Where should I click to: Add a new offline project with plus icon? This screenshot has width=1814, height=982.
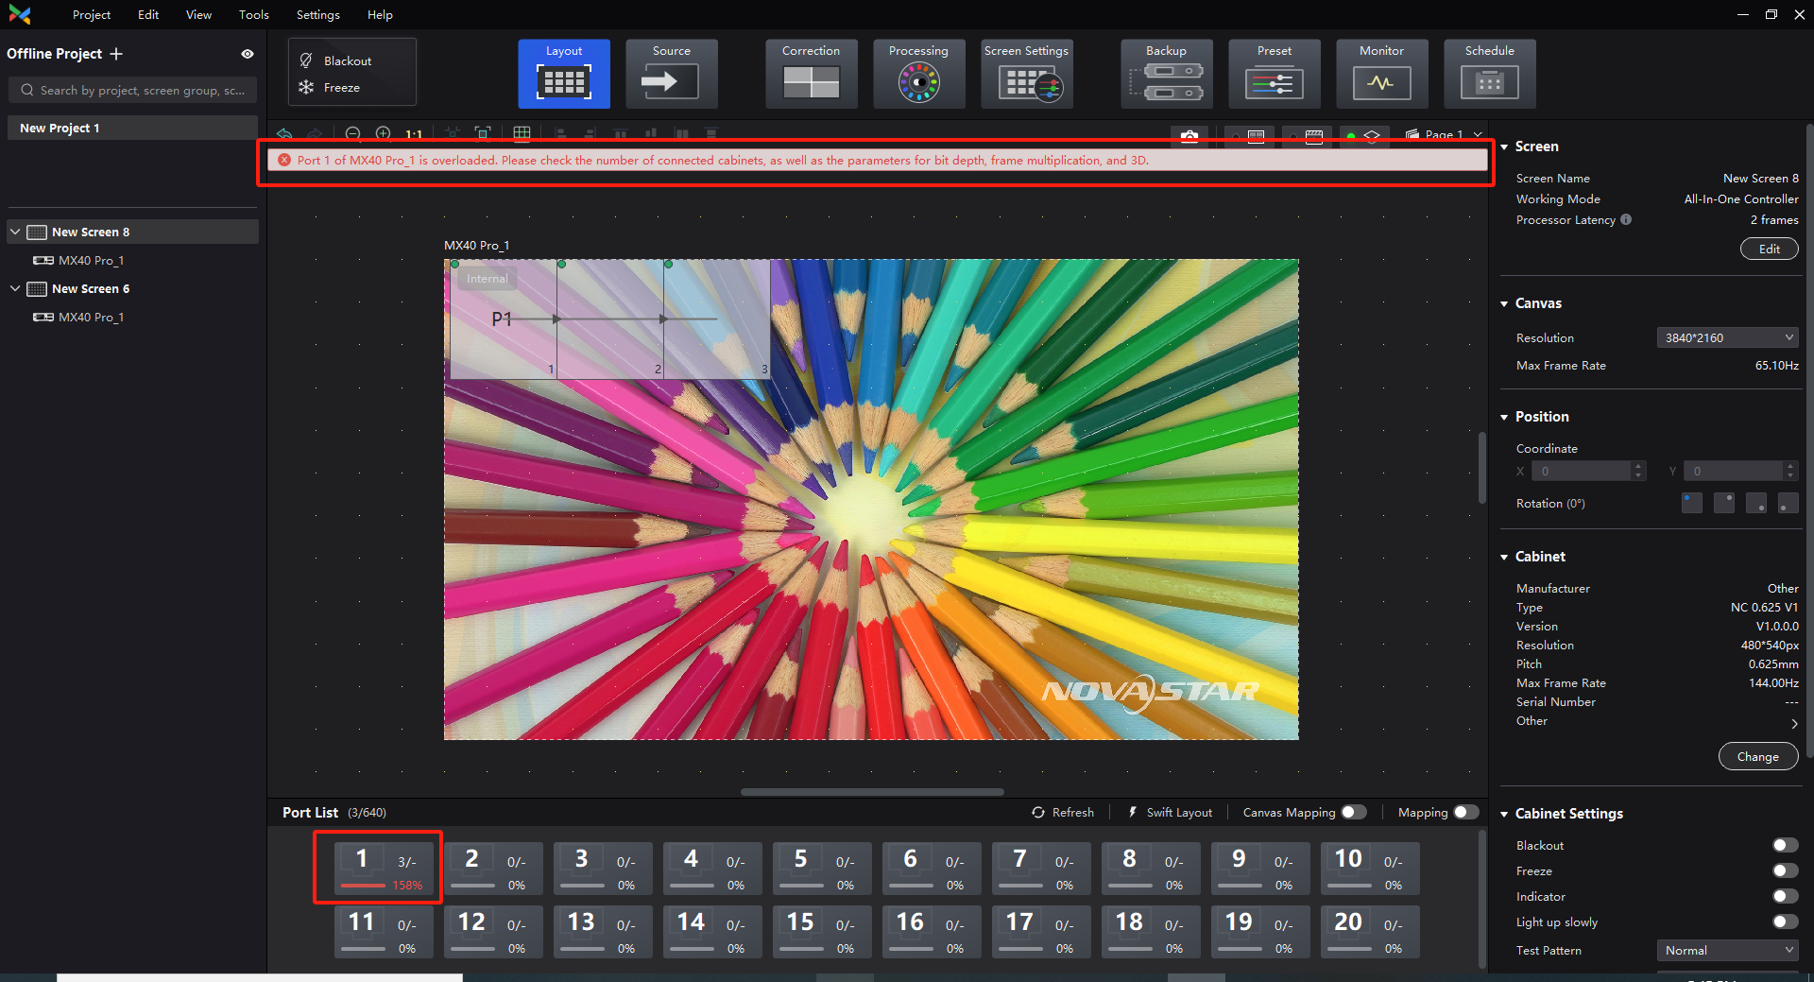tap(116, 54)
